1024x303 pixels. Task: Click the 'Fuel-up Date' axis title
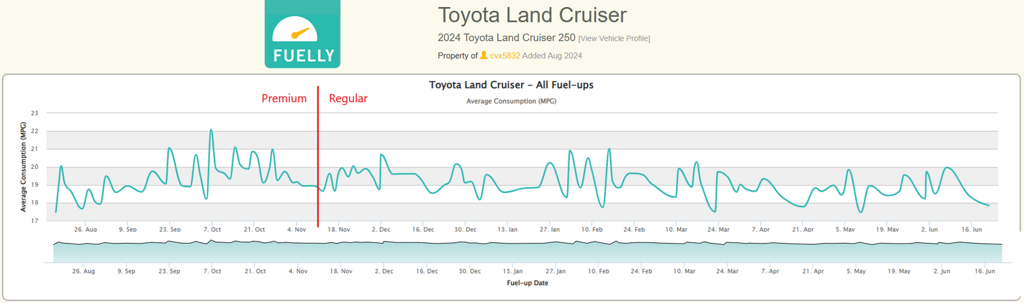coord(527,283)
